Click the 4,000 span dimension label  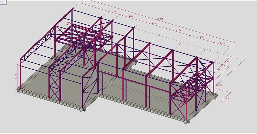click(131, 16)
